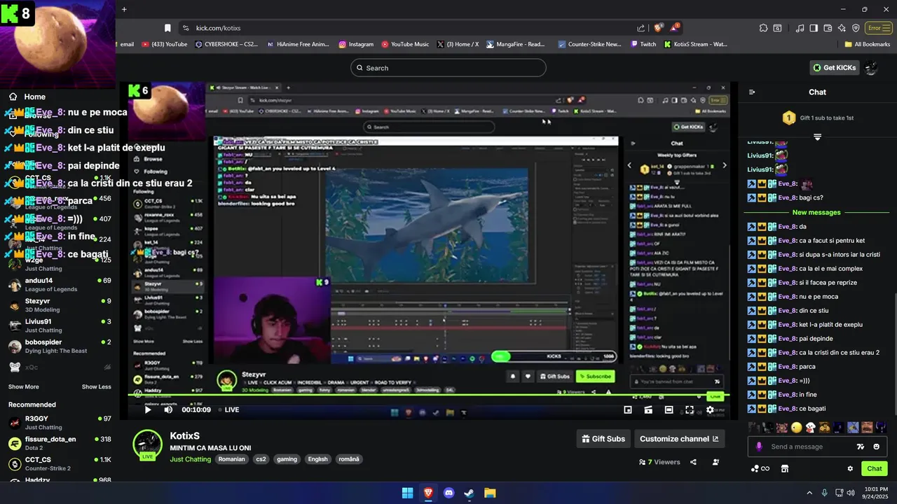Collapse following list with Show Less
The height and width of the screenshot is (504, 897).
(96, 386)
